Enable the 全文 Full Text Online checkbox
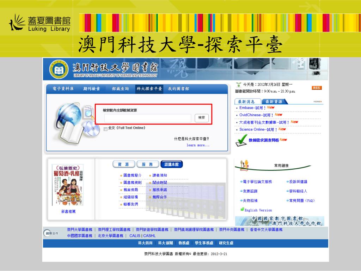This screenshot has height=271, width=361. click(105, 129)
